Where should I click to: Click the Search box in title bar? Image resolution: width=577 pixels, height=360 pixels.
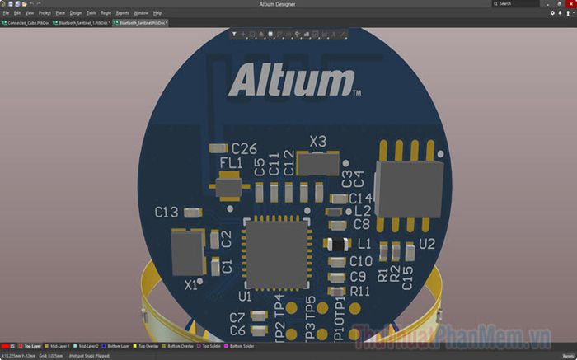pyautogui.click(x=515, y=3)
